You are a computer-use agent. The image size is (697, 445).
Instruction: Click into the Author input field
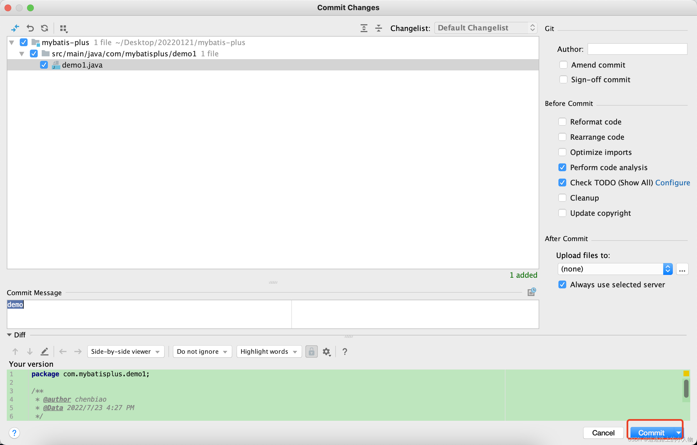coord(637,49)
